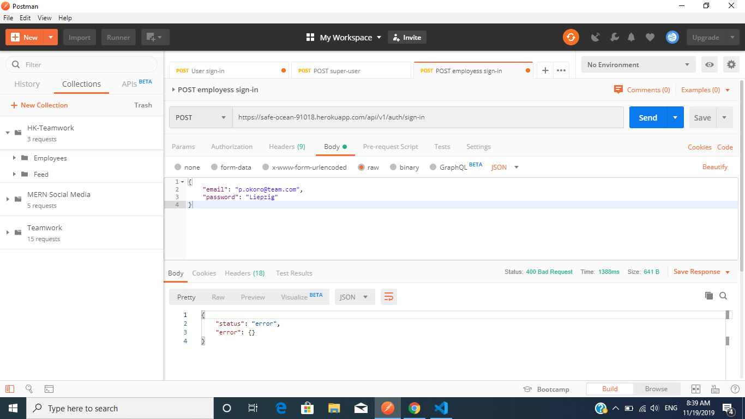
Task: Open Find and Replace from status bar
Action: click(x=29, y=389)
